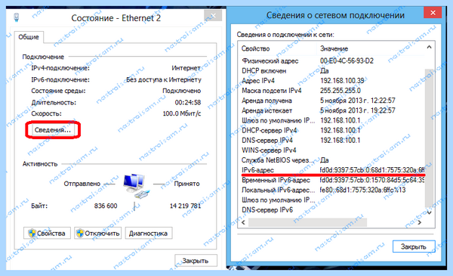Click Закрыть in Ethernet 2 status window
Viewport: 453px width, 276px height.
[x=196, y=261]
